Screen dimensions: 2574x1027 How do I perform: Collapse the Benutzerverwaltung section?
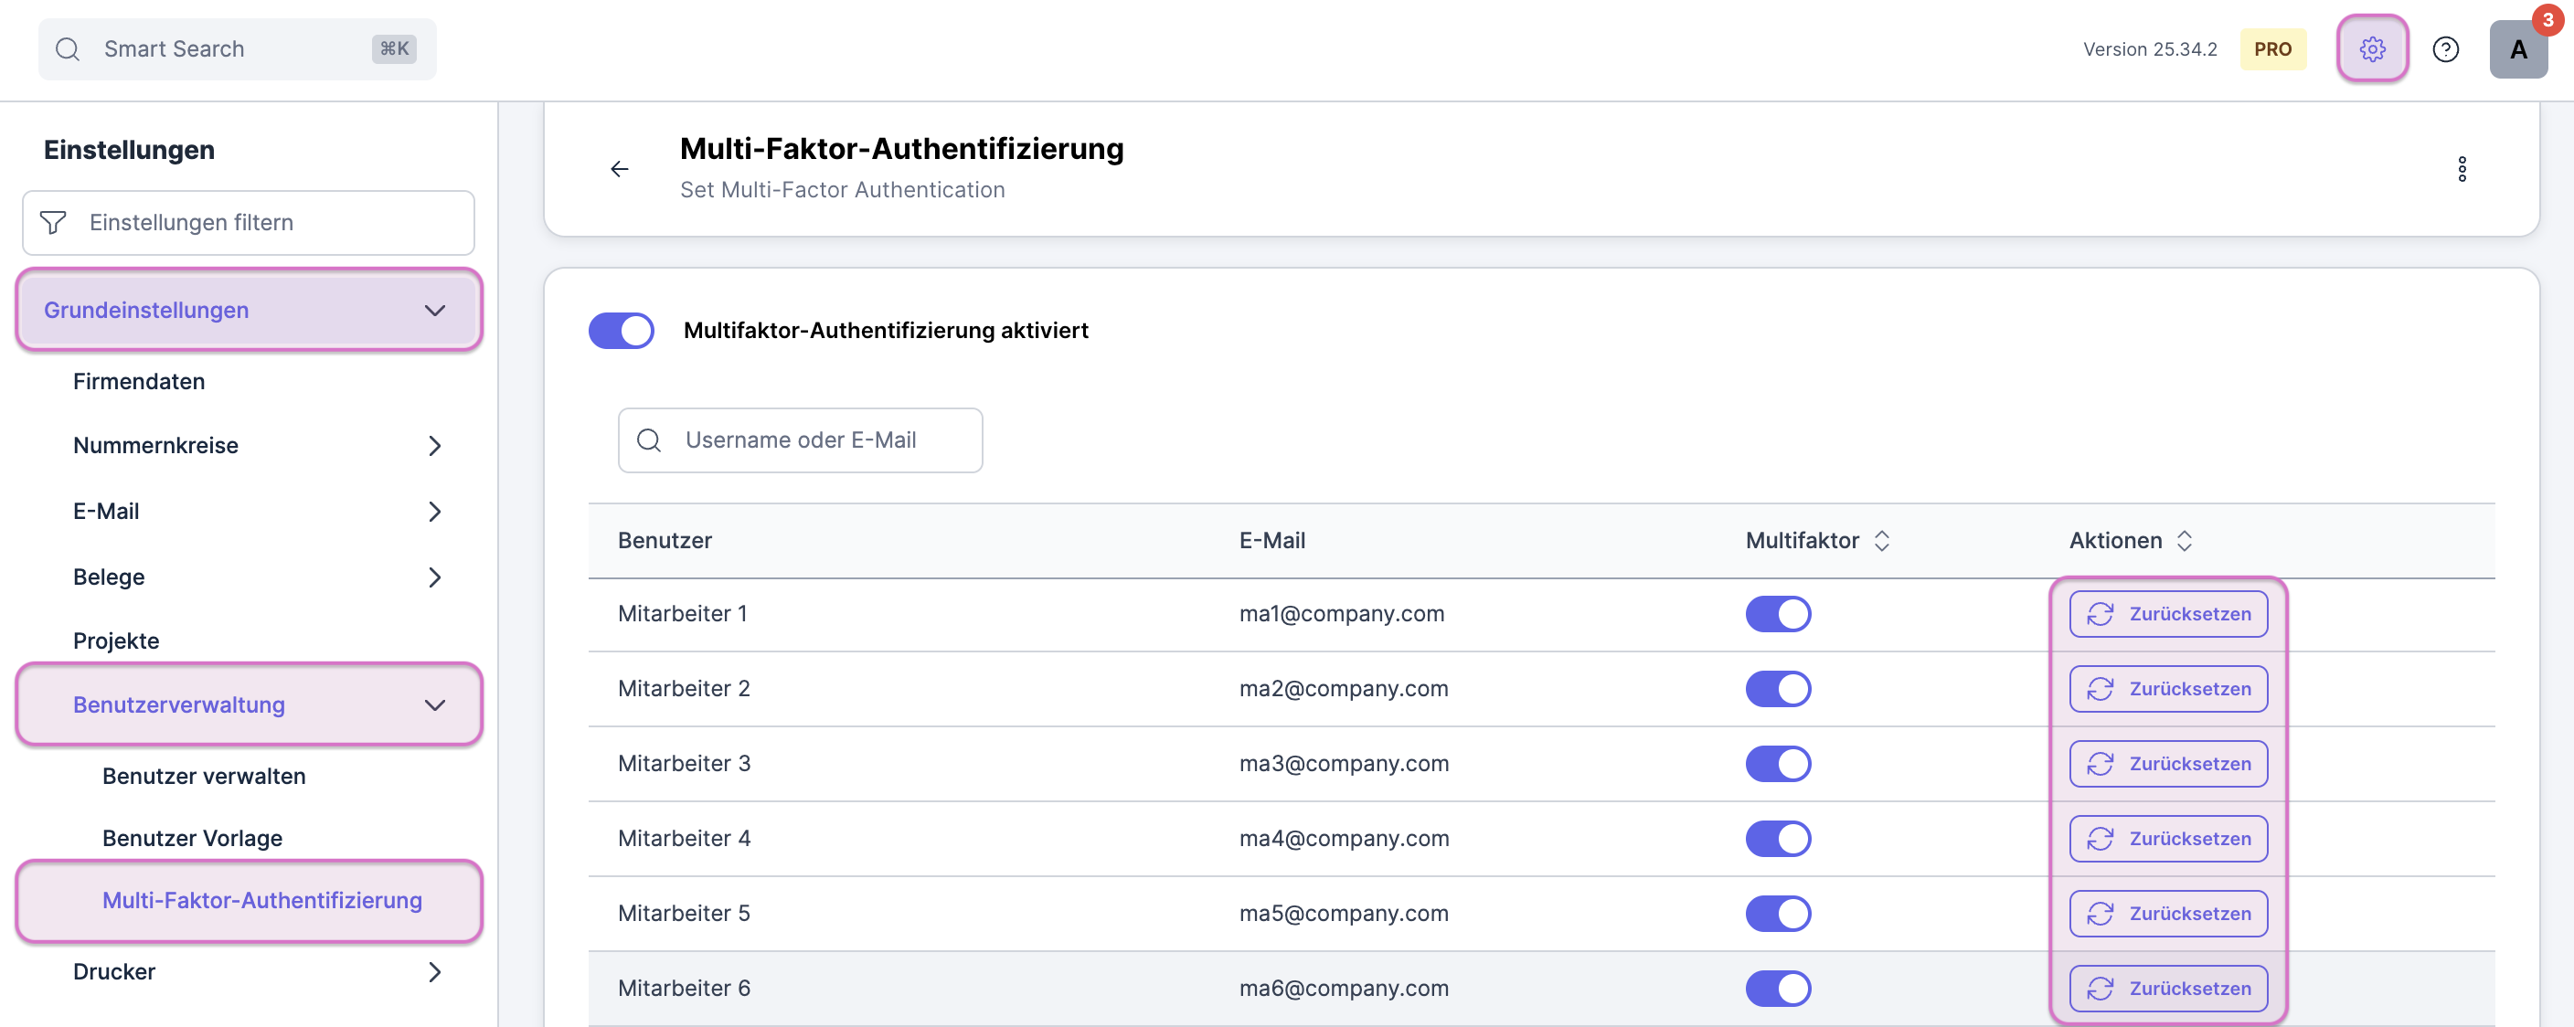click(435, 704)
